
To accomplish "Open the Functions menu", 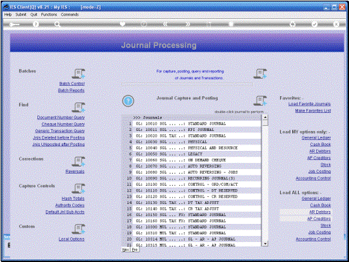I will click(49, 14).
